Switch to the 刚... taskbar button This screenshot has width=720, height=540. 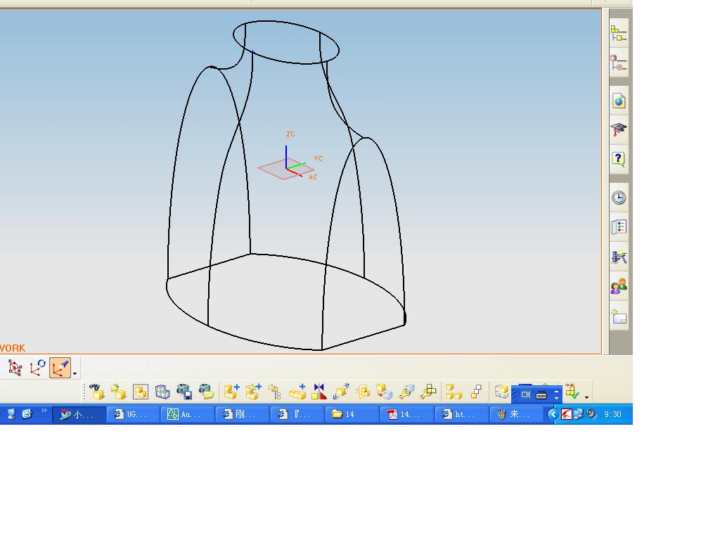(242, 414)
